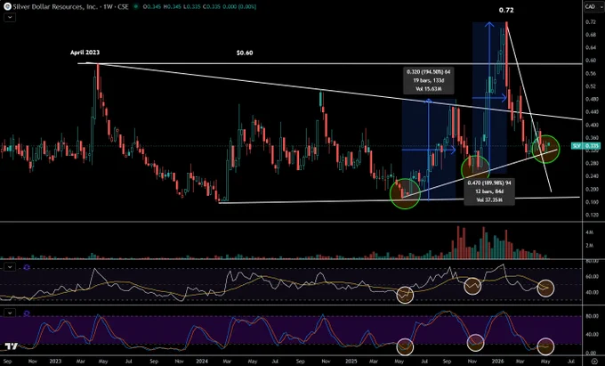
Task: Click the Silver Dollar Resources, Inc. symbol title
Action: pyautogui.click(x=55, y=6)
